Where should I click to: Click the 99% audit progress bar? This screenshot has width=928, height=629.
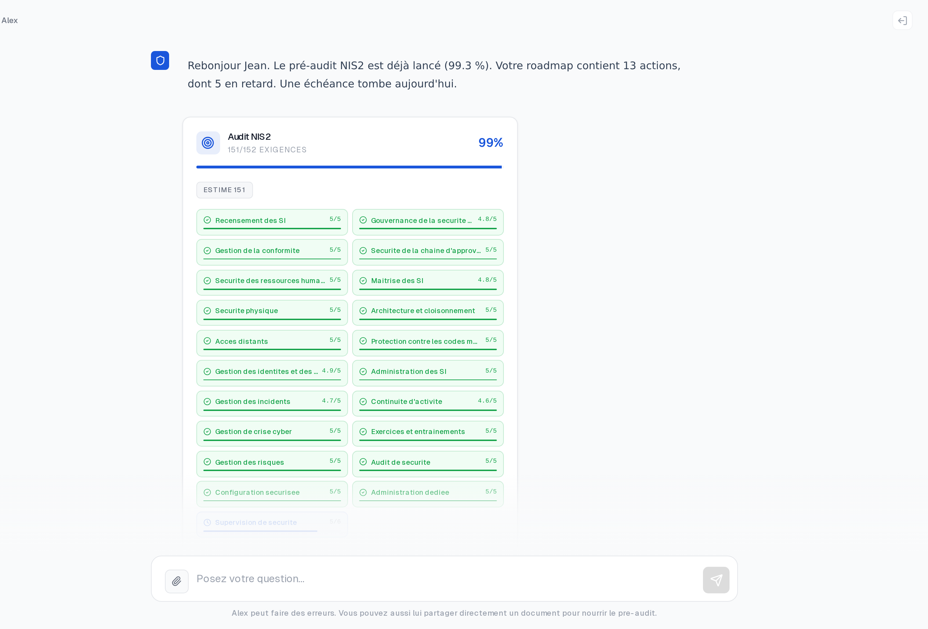pyautogui.click(x=349, y=167)
